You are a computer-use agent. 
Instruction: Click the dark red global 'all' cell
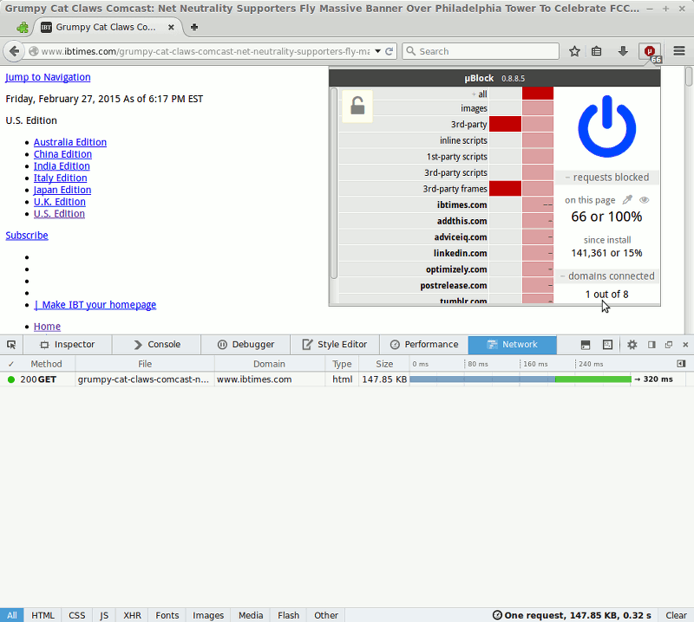pos(538,94)
